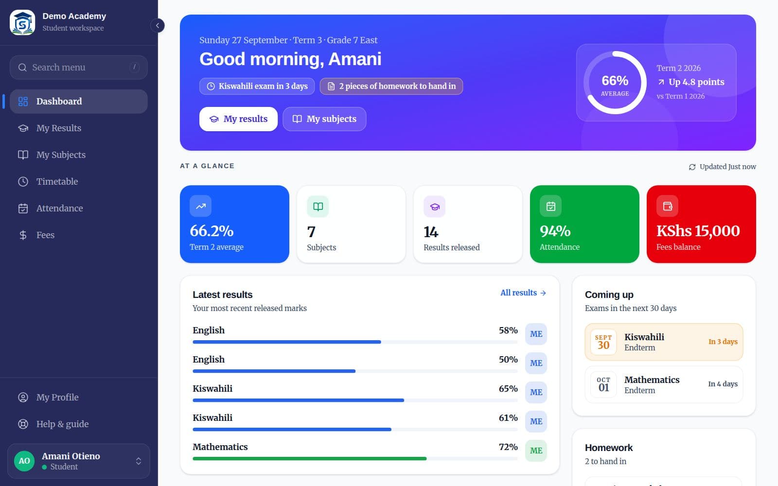Click the Term 2 average trend icon
778x486 pixels.
pos(201,206)
